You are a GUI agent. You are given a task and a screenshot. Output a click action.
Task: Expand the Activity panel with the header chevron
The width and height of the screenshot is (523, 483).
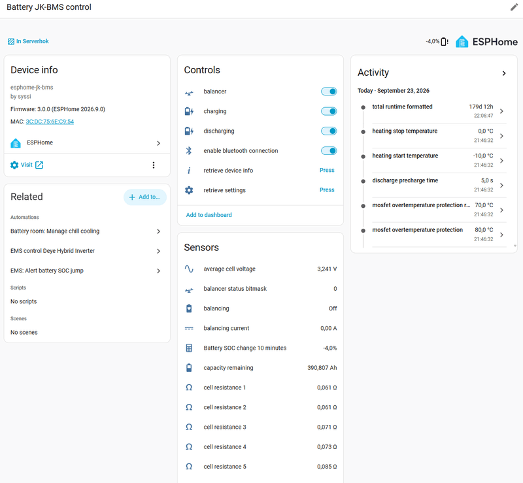(504, 73)
